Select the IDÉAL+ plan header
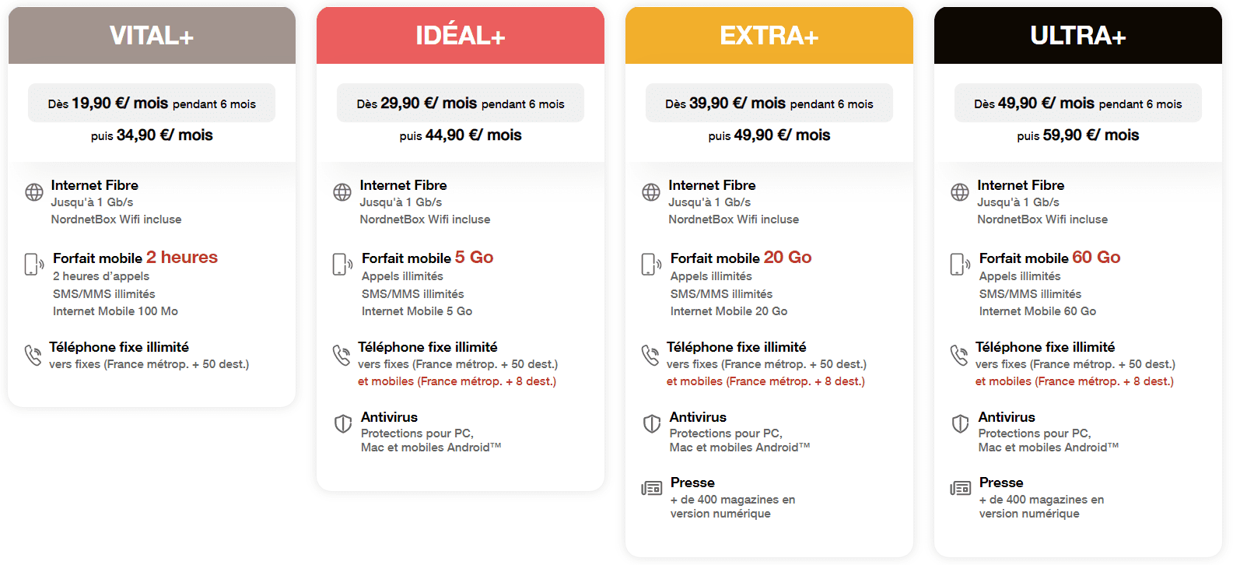This screenshot has height=565, width=1233. coord(461,36)
